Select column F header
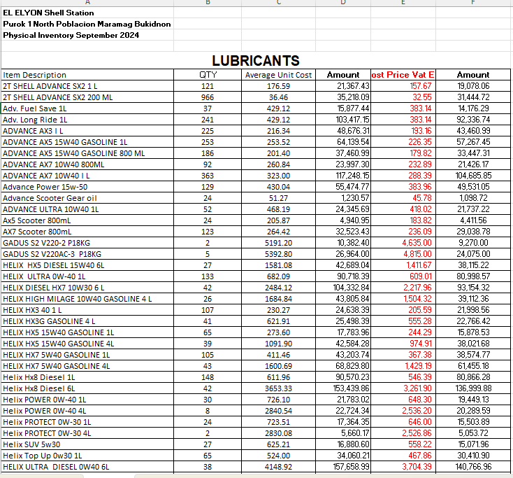 tap(473, 3)
